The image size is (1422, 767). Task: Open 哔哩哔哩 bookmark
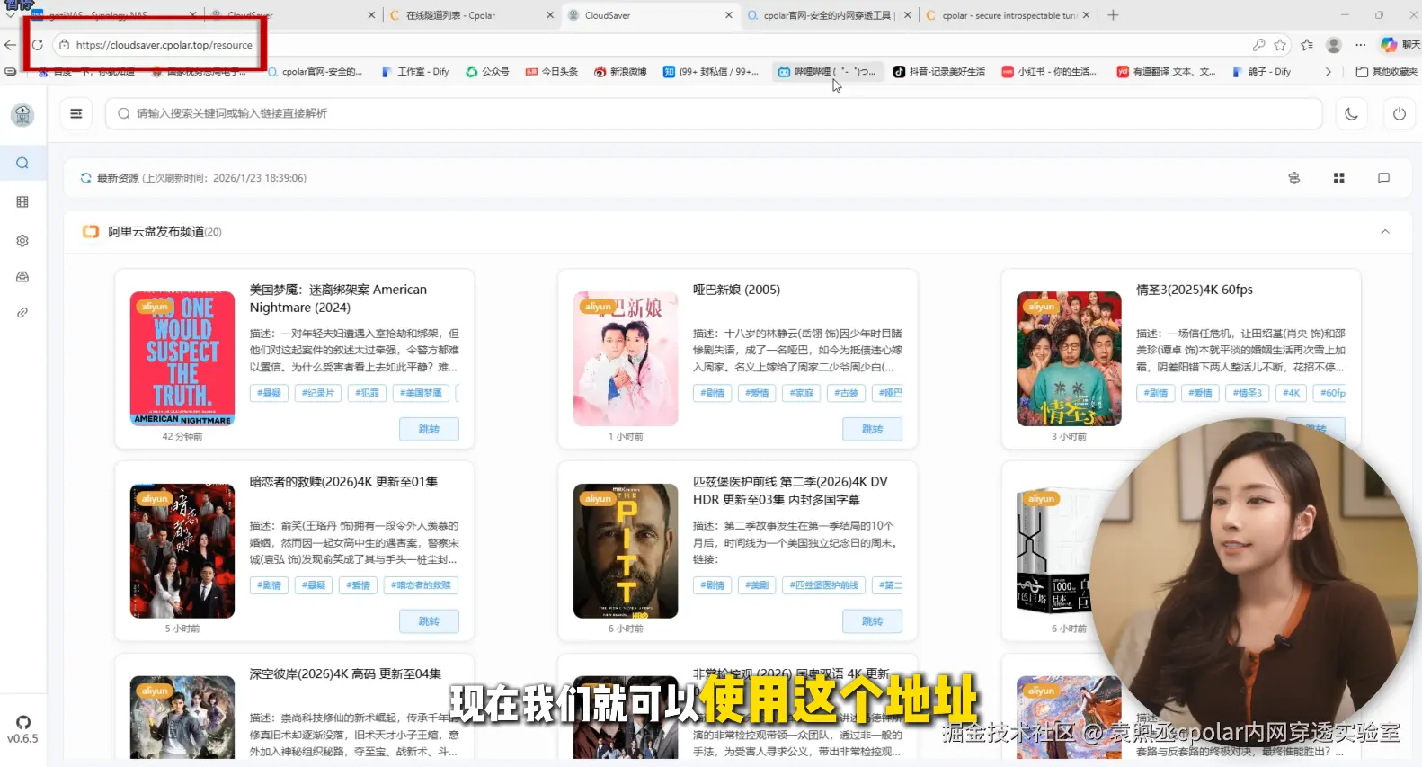828,72
